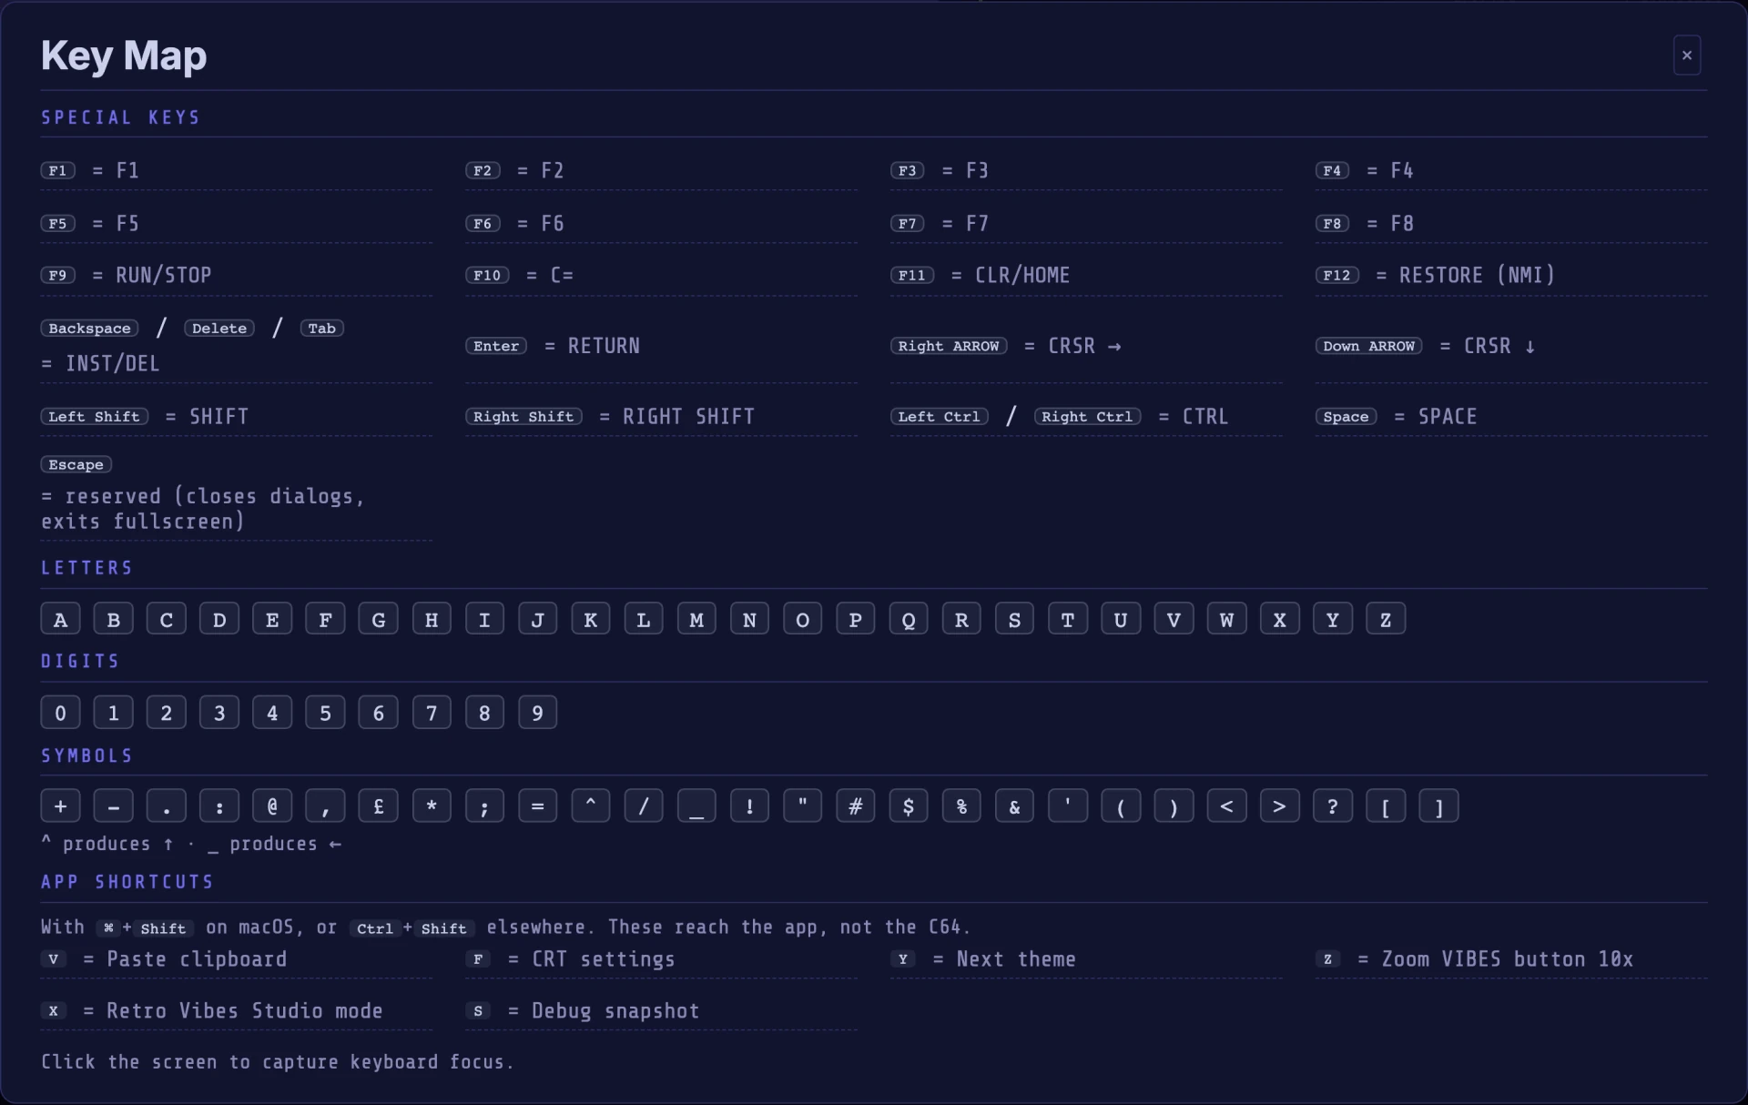Click the F CRT settings shortcut badge
Image resolution: width=1748 pixels, height=1105 pixels.
(478, 958)
